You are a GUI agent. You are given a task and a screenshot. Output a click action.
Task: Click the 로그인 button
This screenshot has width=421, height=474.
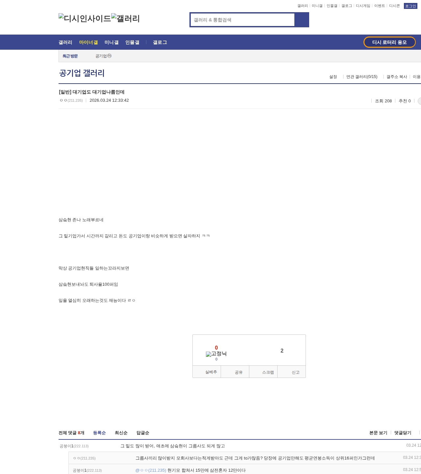click(410, 6)
